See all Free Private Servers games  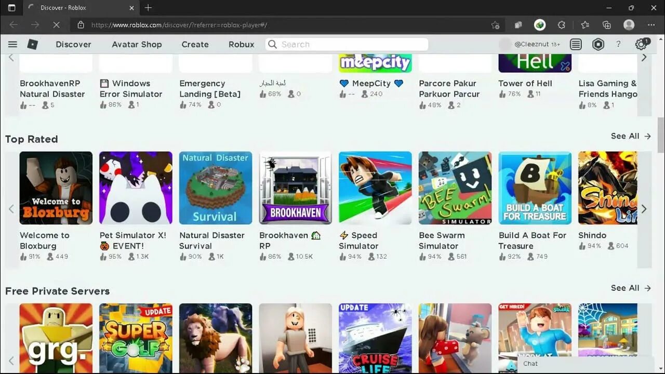631,288
